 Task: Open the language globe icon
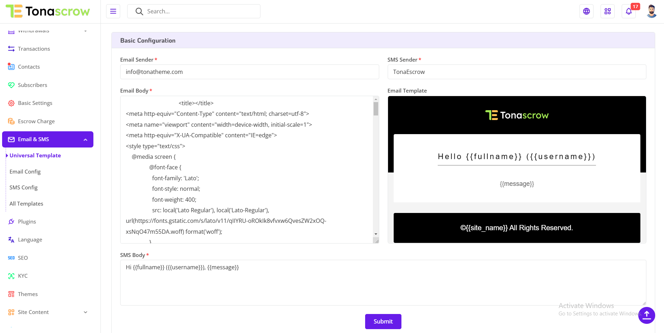pos(586,11)
